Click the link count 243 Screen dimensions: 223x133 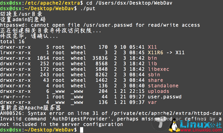(x=45, y=74)
